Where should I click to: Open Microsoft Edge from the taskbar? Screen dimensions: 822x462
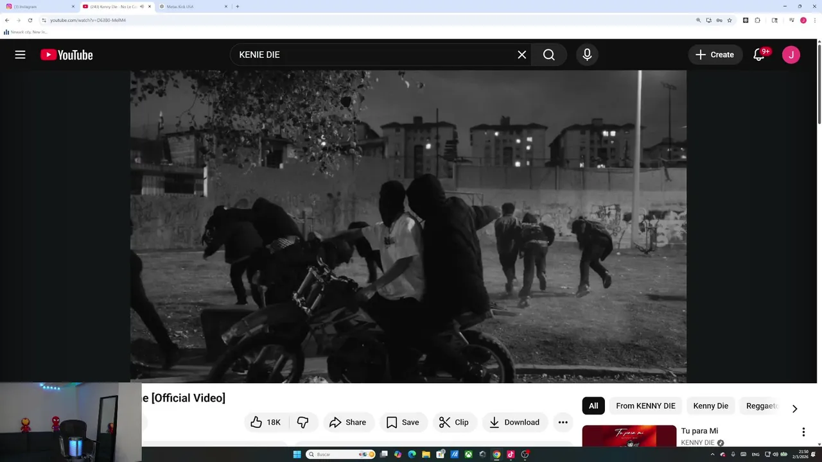[412, 454]
